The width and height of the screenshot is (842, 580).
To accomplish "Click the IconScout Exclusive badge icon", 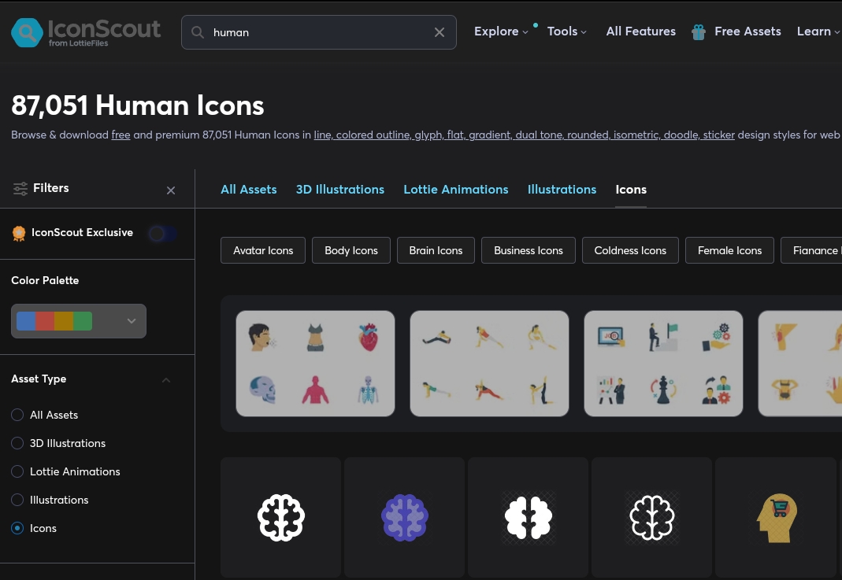I will click(x=19, y=233).
